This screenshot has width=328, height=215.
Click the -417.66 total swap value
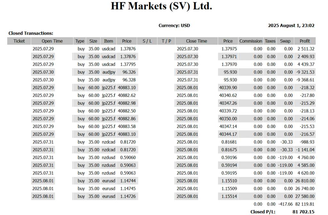click(285, 204)
